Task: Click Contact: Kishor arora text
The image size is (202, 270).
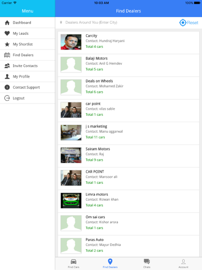Action: (102, 222)
